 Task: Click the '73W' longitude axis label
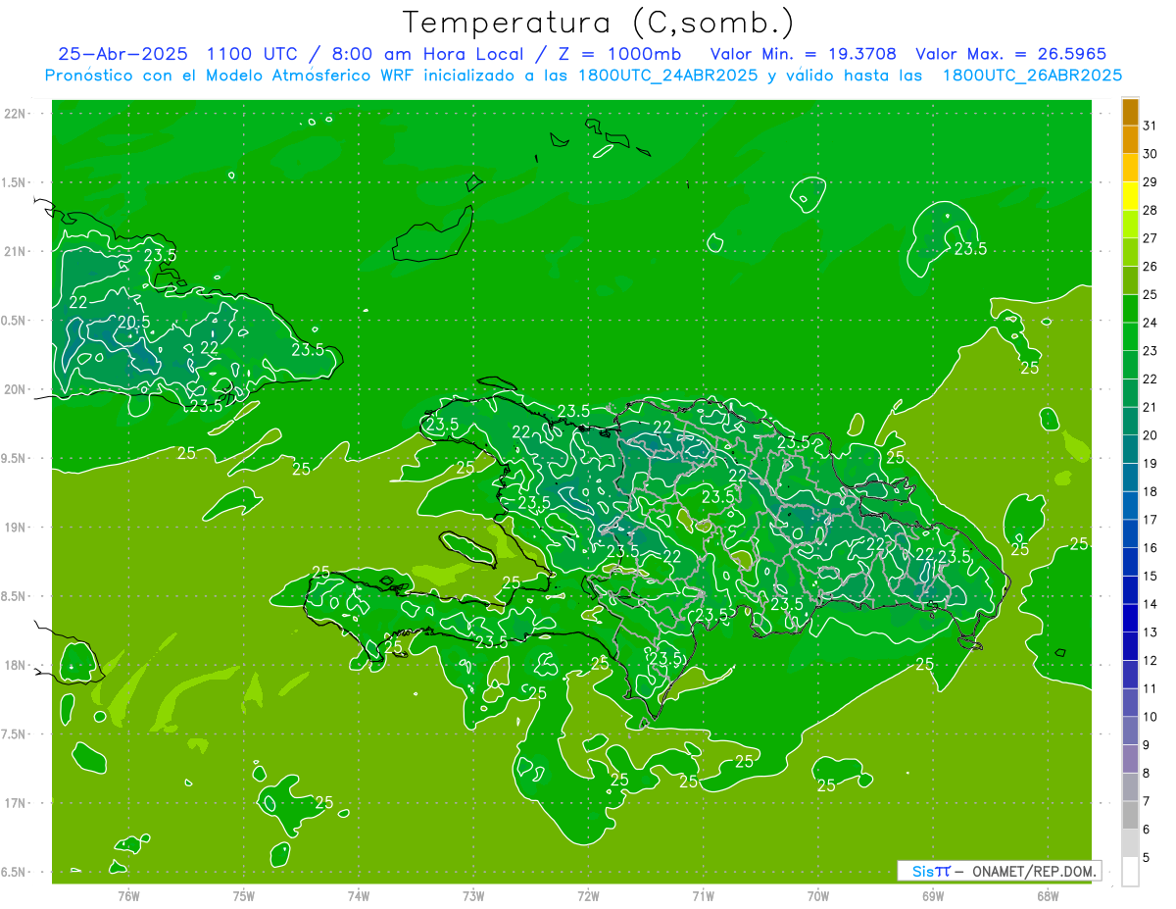tap(473, 896)
